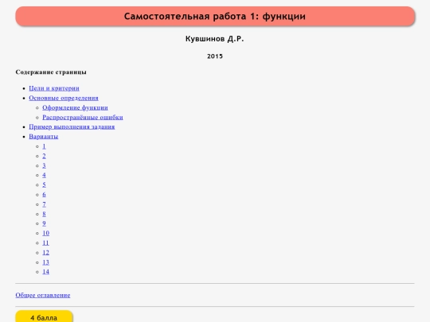This screenshot has height=322, width=430.
Task: Click the 'Содержание страницы' heading
Action: pos(51,72)
